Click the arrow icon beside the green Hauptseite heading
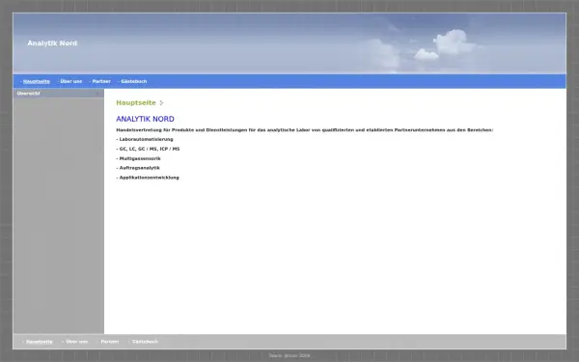Screen dimensions: 579x362 (x=161, y=103)
